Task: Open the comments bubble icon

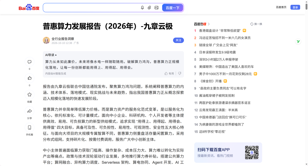Action: [29, 62]
